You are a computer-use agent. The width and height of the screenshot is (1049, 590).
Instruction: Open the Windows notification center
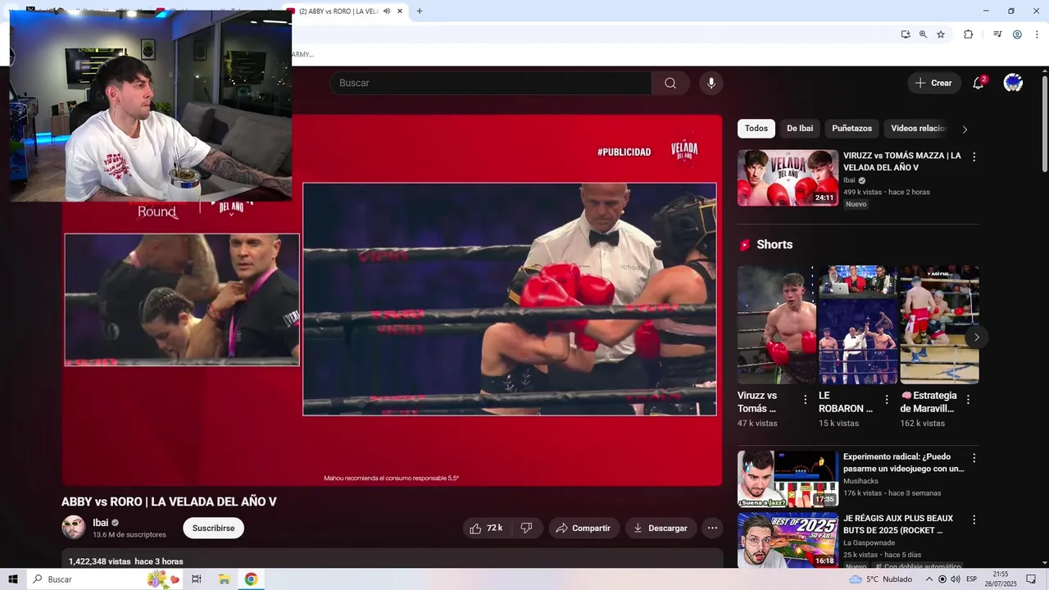(1030, 579)
